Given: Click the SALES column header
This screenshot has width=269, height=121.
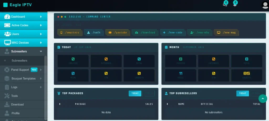Looking at the screenshot, I should pyautogui.click(x=149, y=104).
